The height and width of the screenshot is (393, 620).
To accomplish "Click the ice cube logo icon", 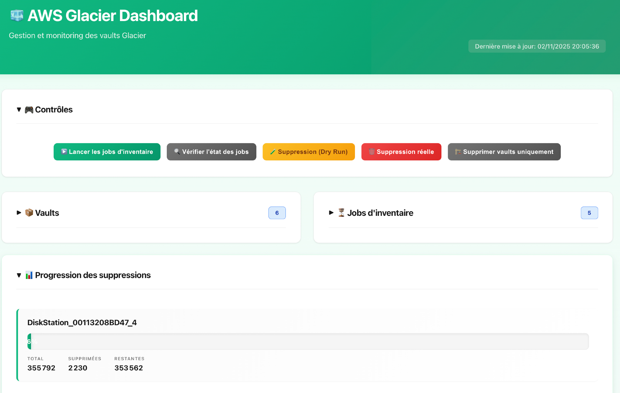I will 17,15.
